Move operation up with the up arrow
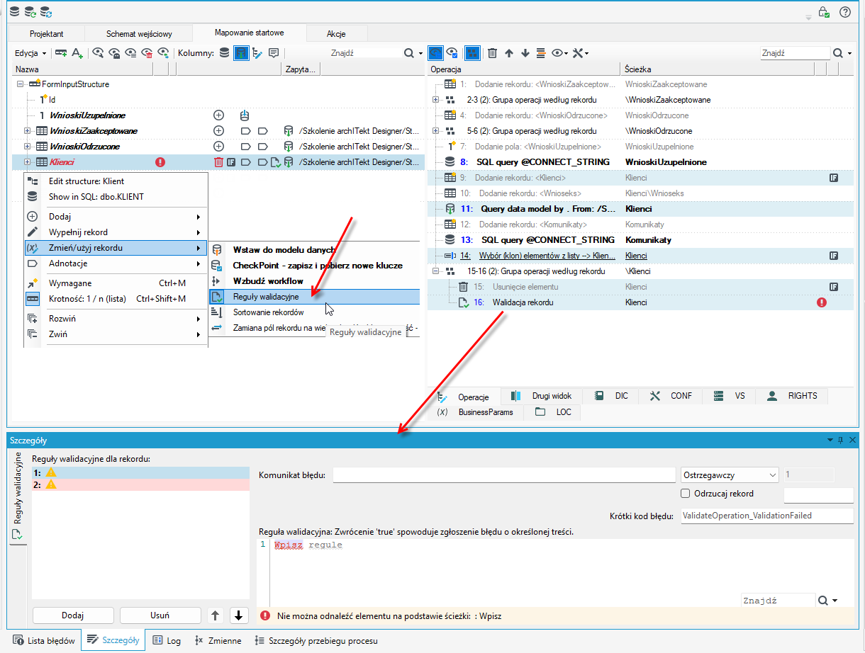This screenshot has height=653, width=865. pos(509,53)
